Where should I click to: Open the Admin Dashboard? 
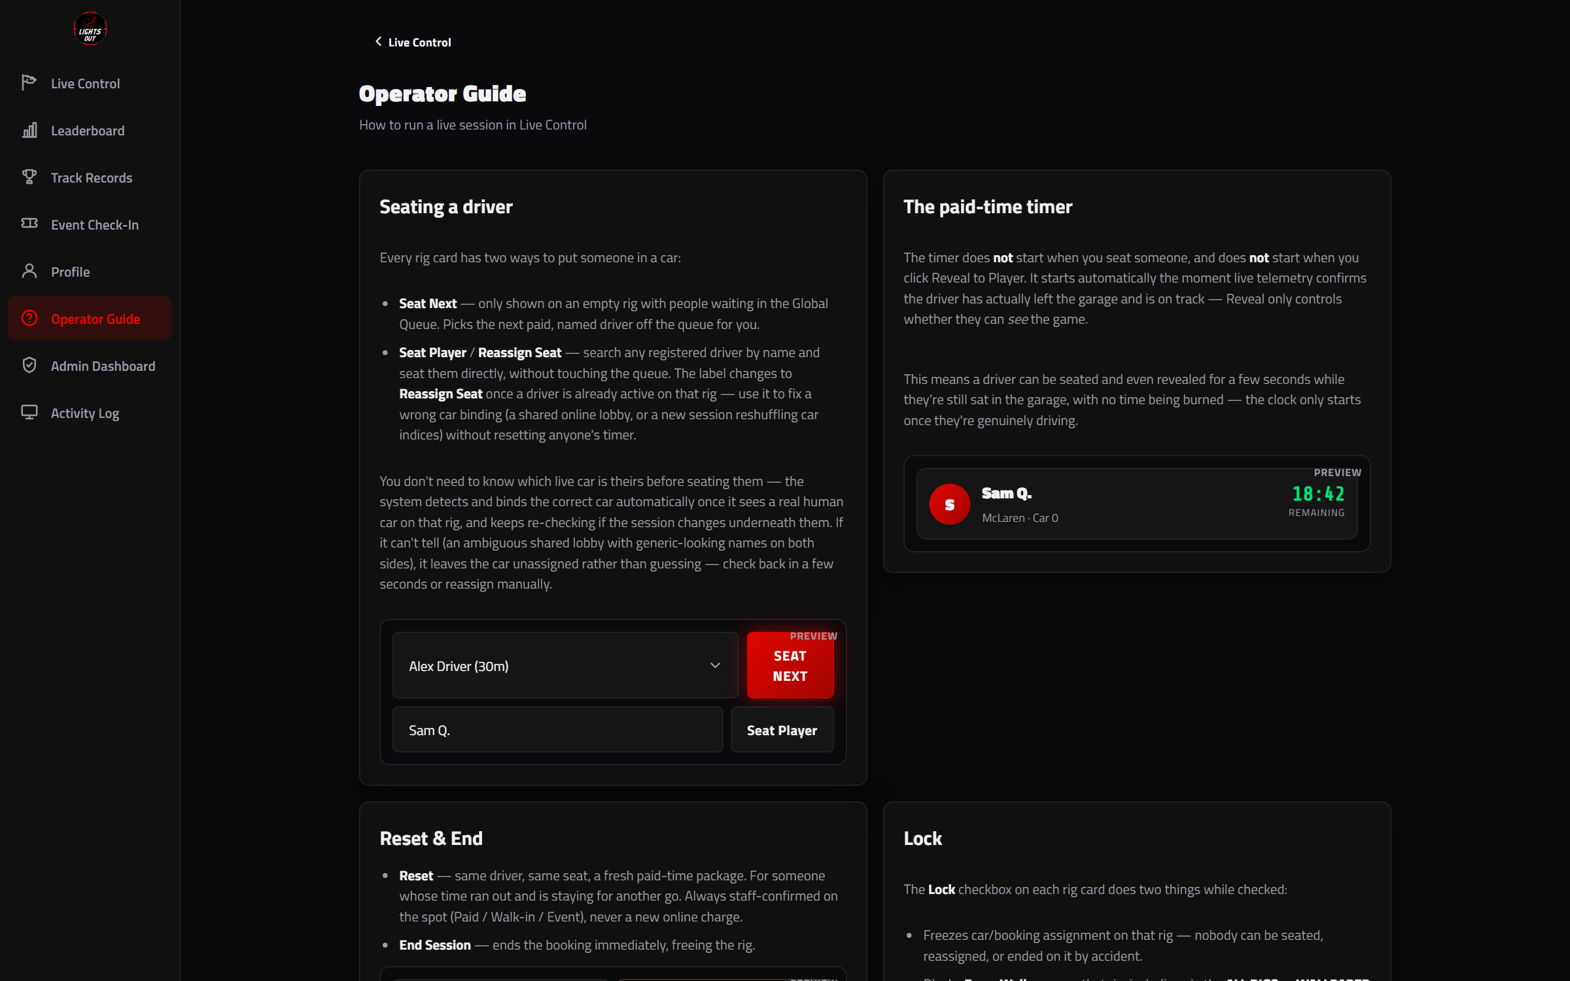pyautogui.click(x=90, y=366)
